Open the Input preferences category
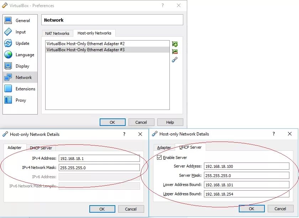The width and height of the screenshot is (299, 218). [x=20, y=32]
